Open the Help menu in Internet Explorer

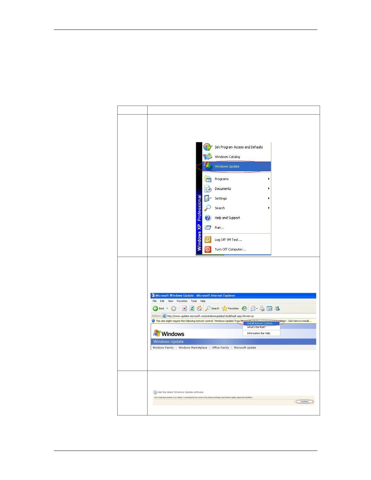click(x=203, y=301)
